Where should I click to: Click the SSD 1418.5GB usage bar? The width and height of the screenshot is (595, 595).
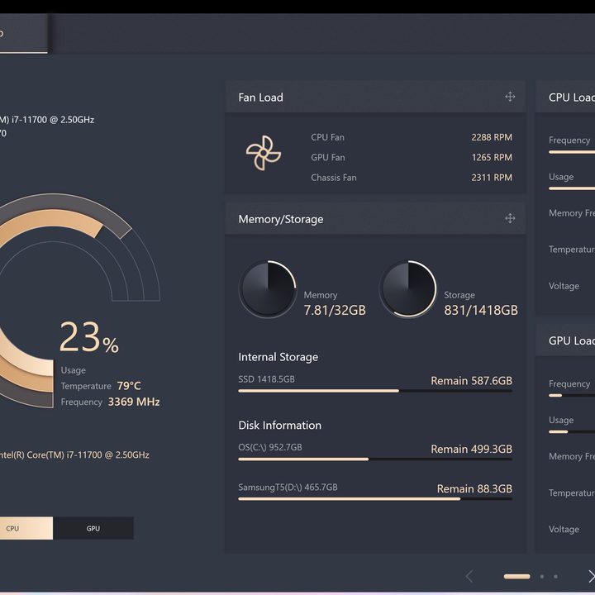click(x=375, y=390)
